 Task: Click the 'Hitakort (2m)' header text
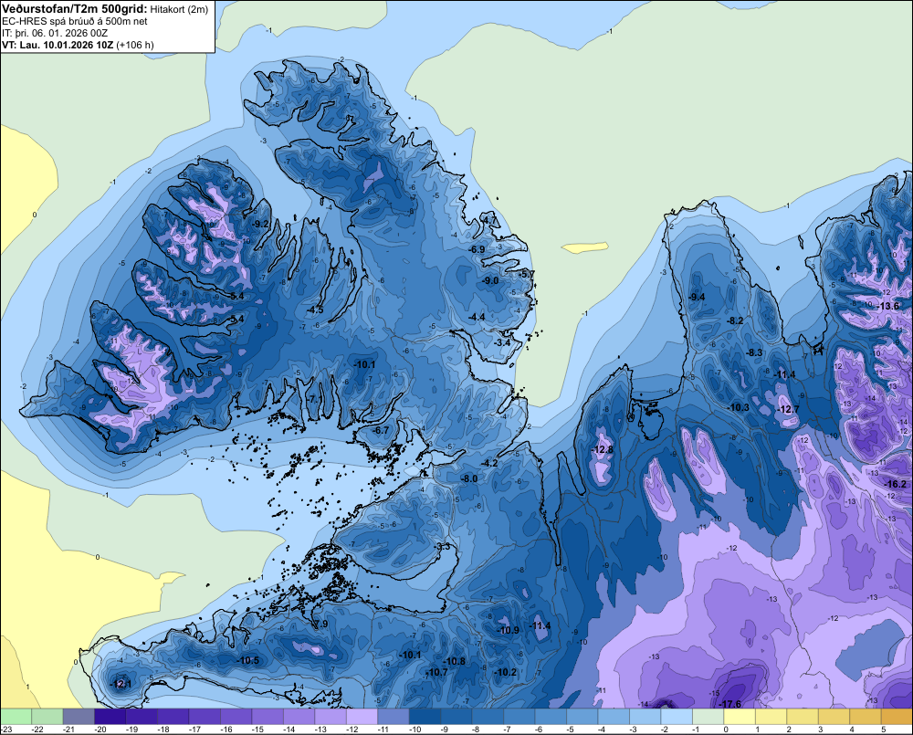[x=179, y=9]
